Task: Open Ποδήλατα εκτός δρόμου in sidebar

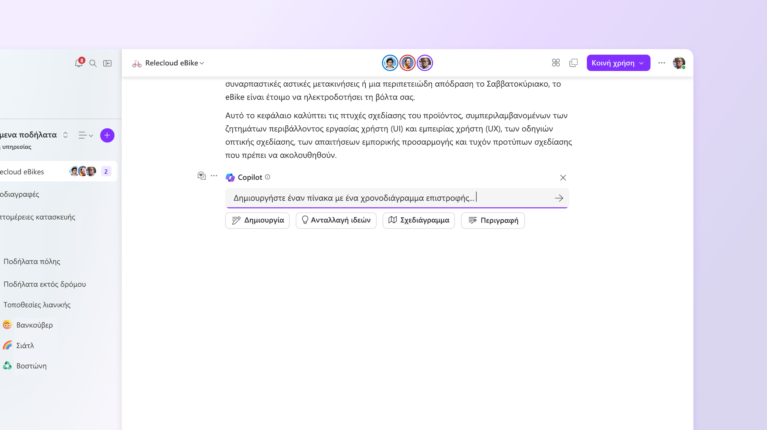Action: (45, 284)
